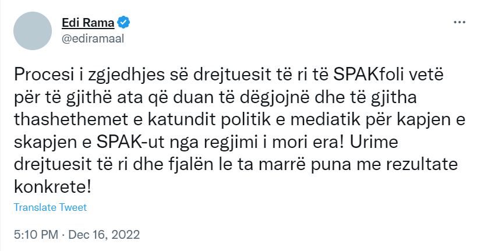Click the Dec 16, 2022 date
Viewport: 480px width, 251px height.
pos(105,236)
